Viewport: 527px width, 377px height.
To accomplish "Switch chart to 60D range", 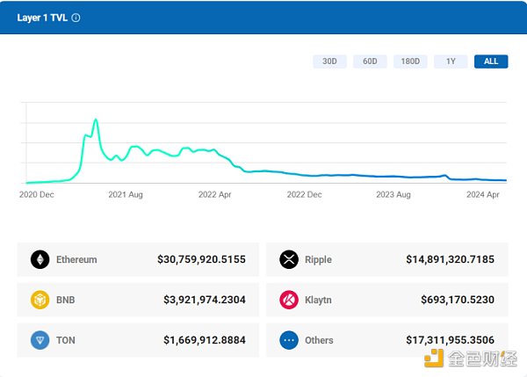I will coord(370,62).
